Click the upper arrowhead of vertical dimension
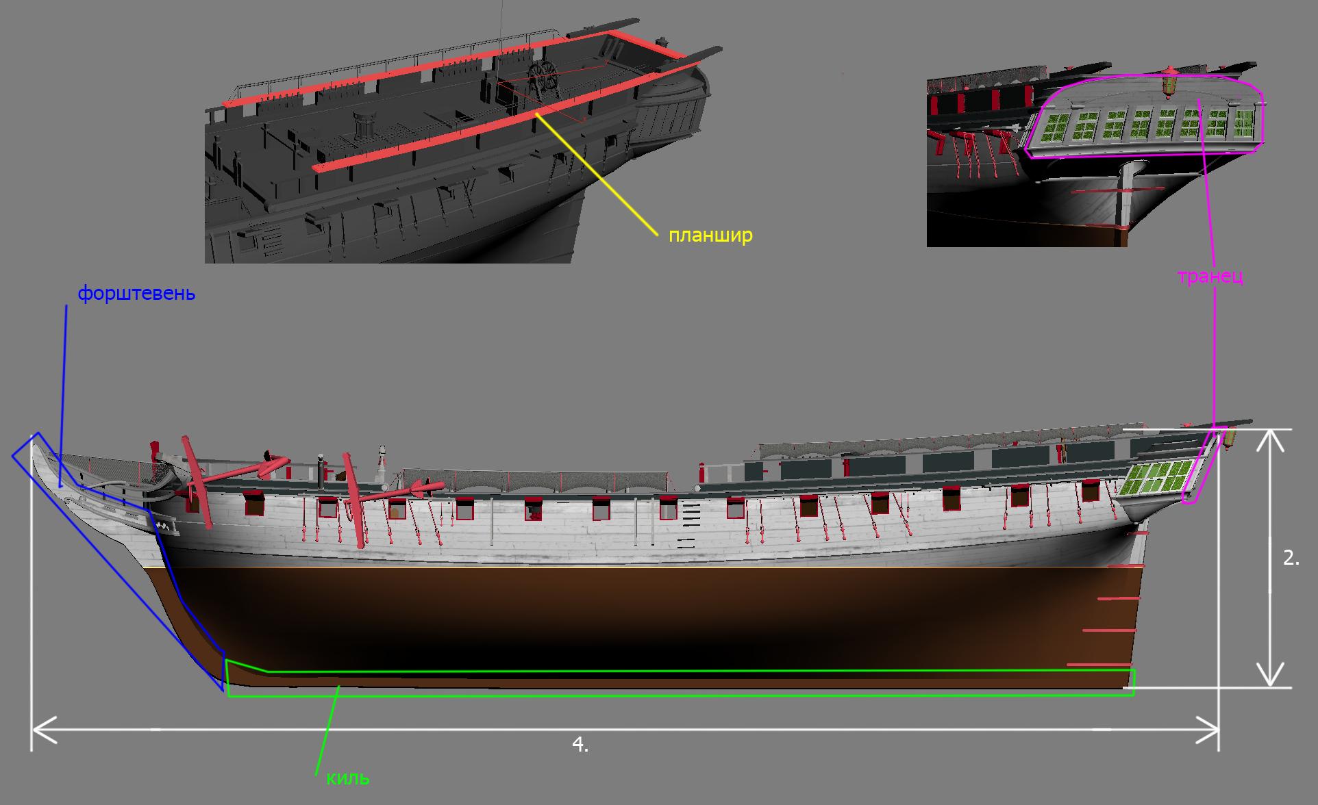The height and width of the screenshot is (805, 1318). pos(1271,442)
